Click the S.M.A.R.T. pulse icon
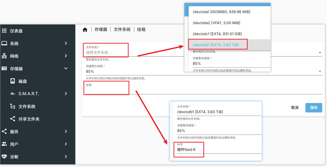327x167 pixels. coord(13,94)
